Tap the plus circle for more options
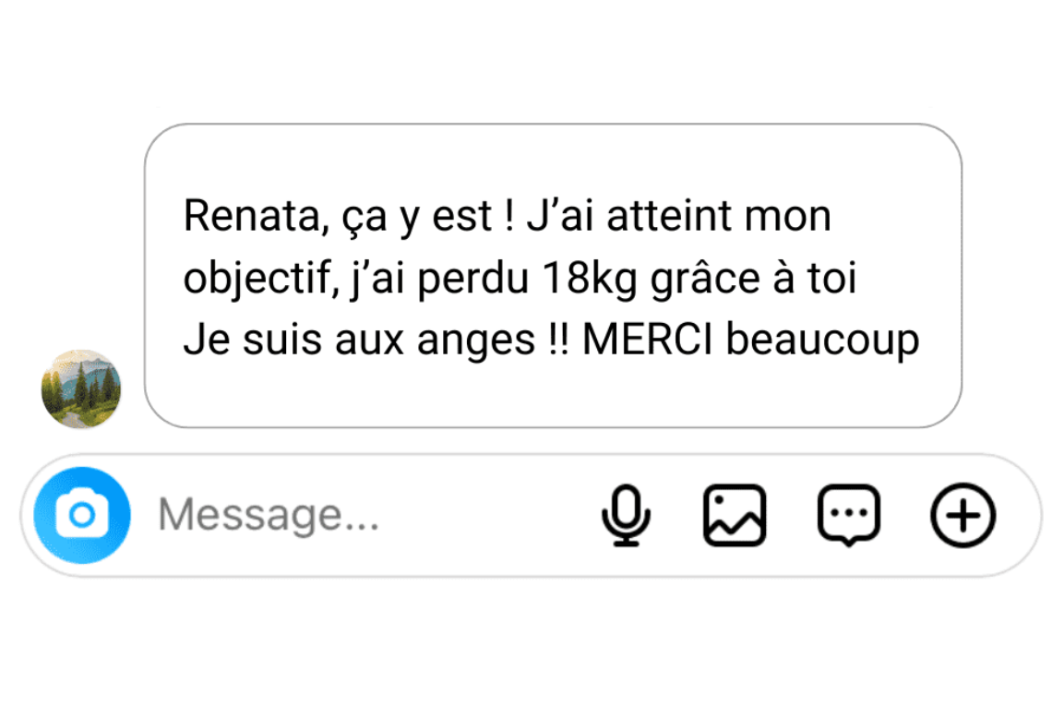This screenshot has height=705, width=1064. point(962,515)
